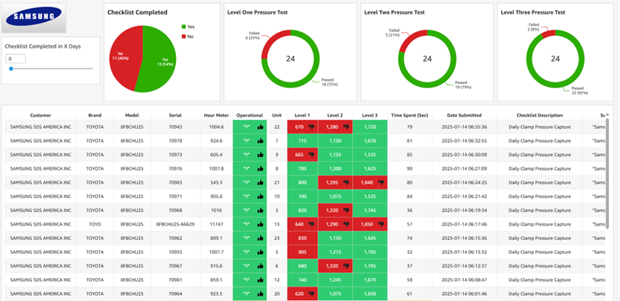Click thumbs-down icon beside Level 1 value 665
Viewport: 620px width, 301px height.
[x=312, y=155]
